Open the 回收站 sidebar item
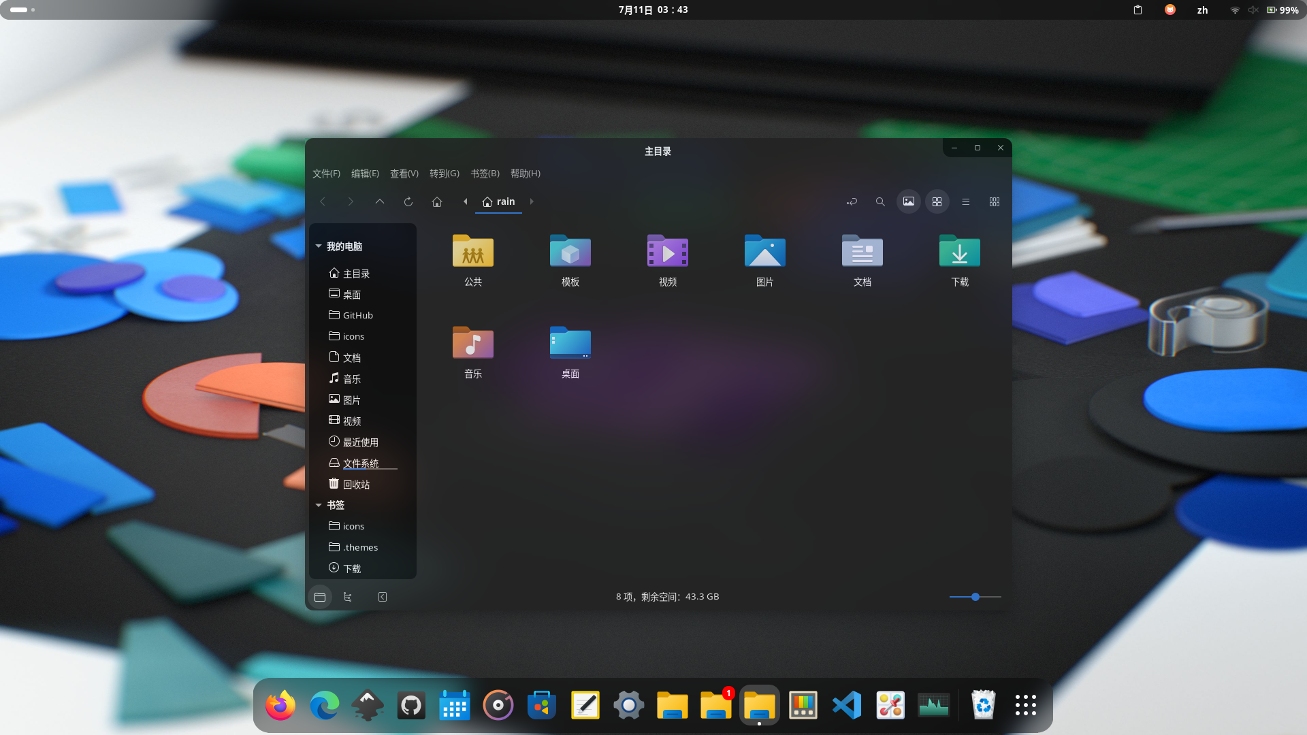This screenshot has width=1307, height=735. (x=357, y=484)
